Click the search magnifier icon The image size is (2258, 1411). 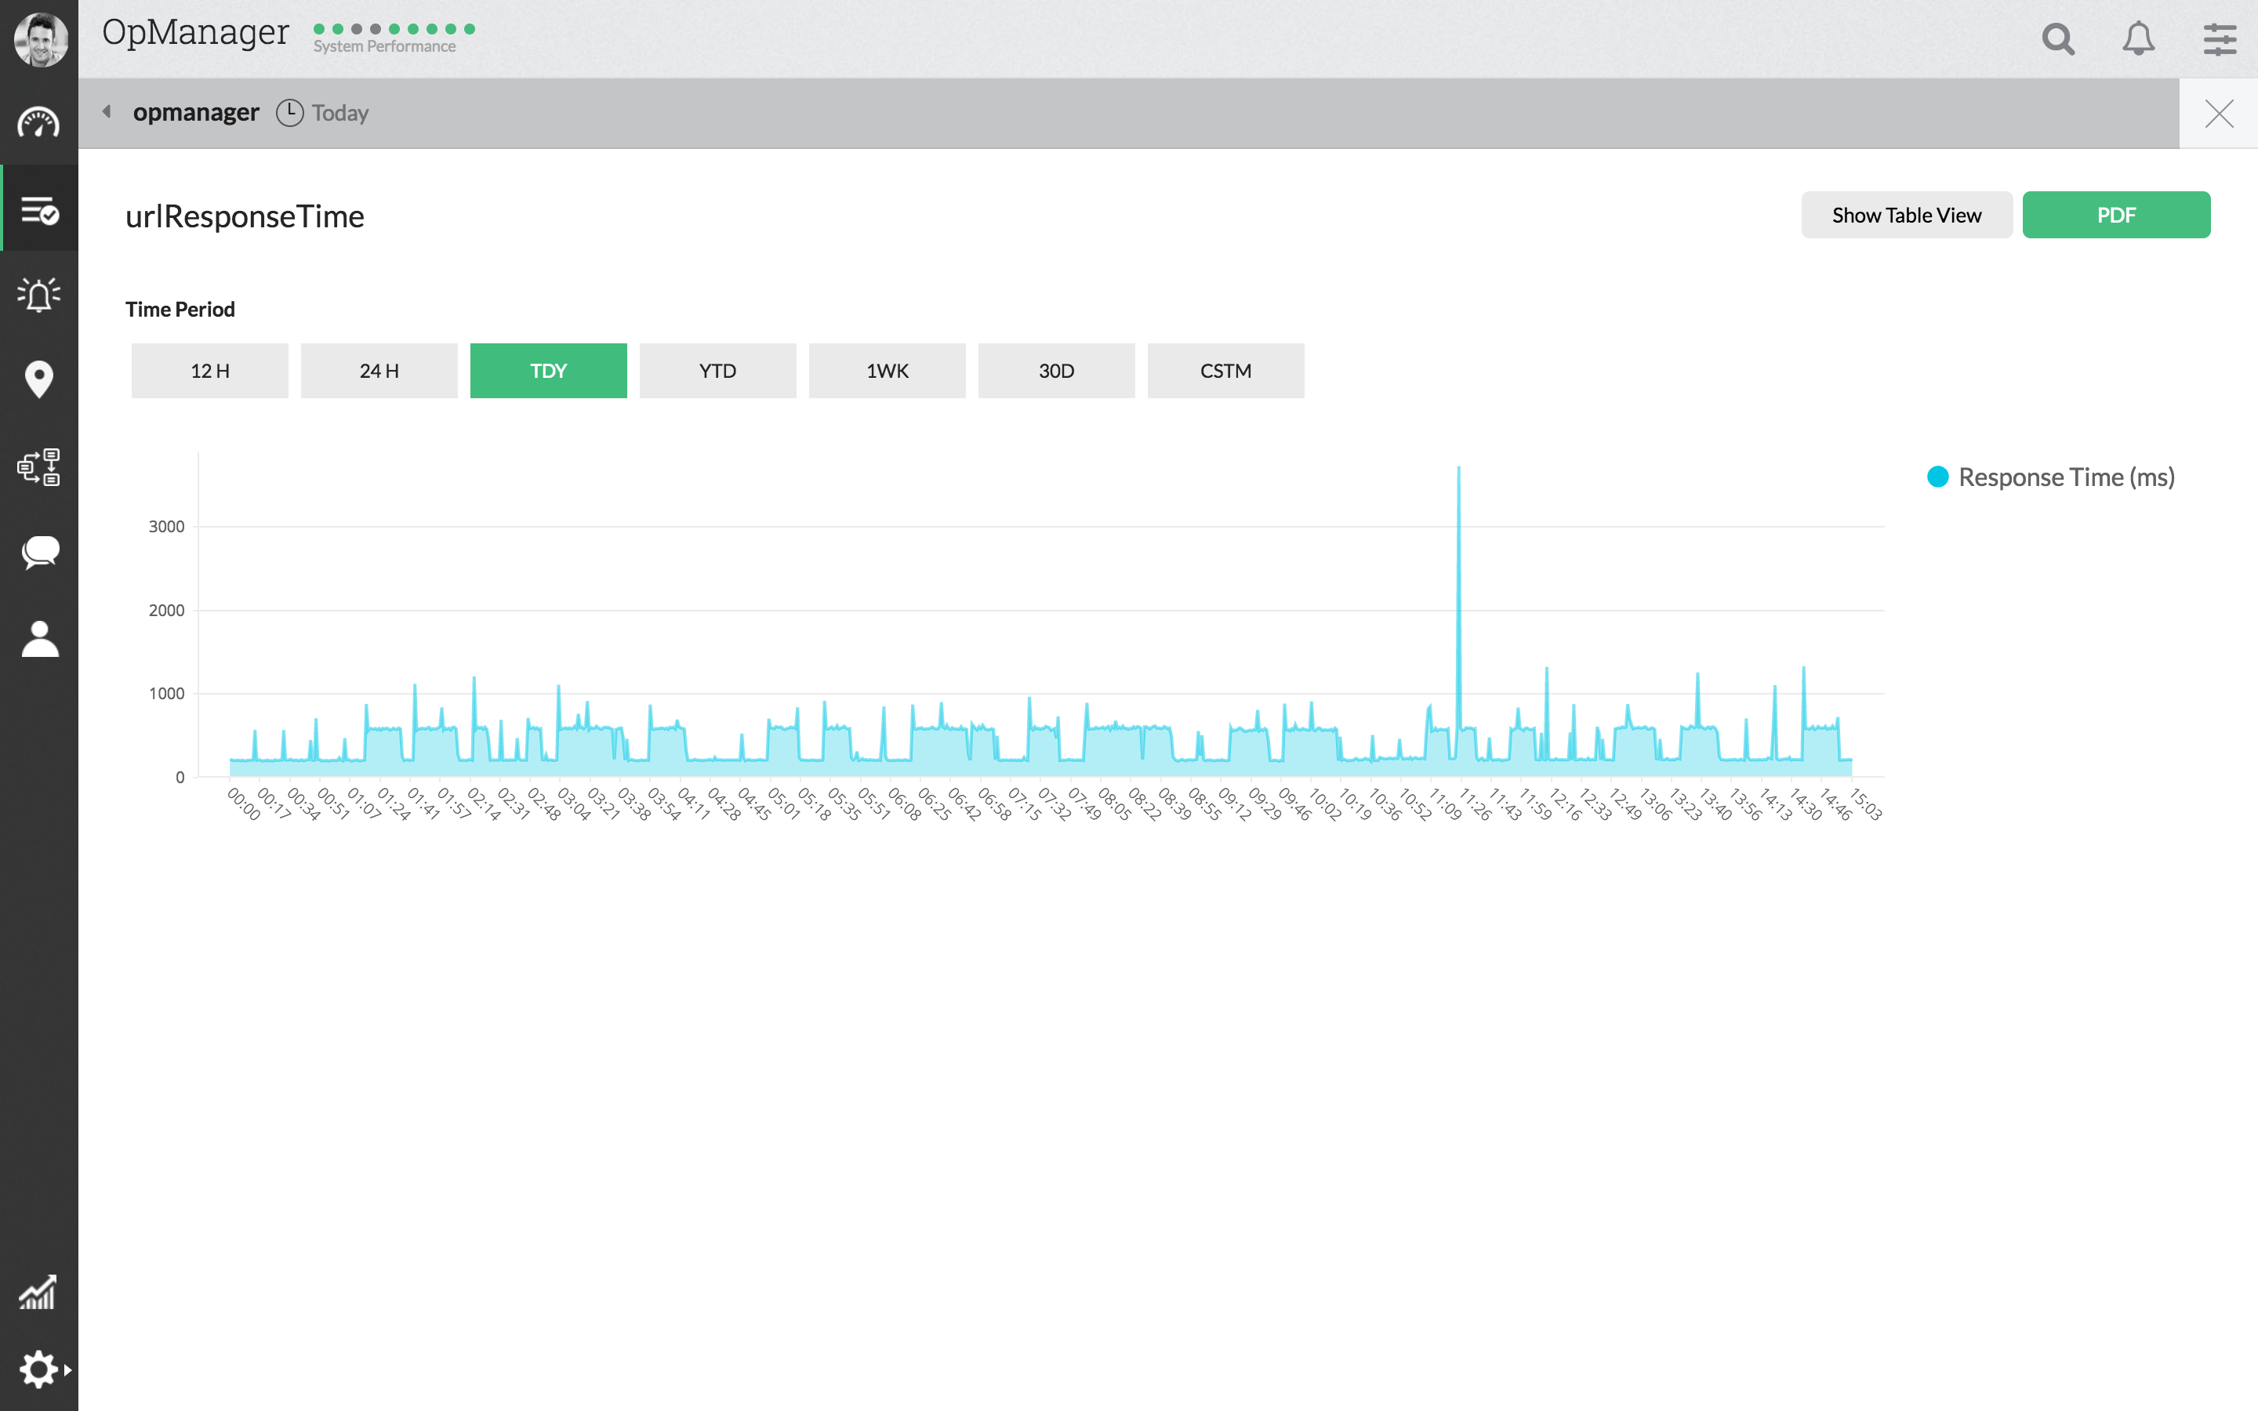2058,39
